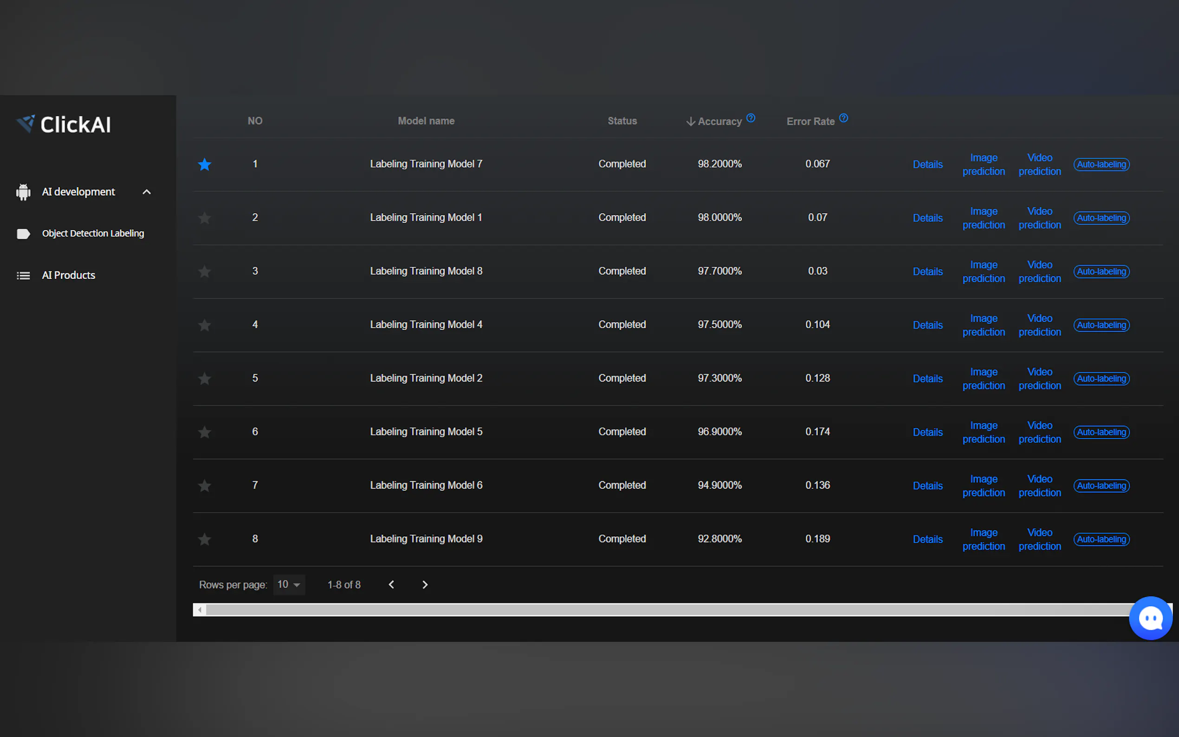
Task: Open the AI Products menu item
Action: click(68, 275)
